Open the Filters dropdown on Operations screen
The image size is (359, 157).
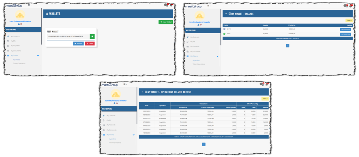[x=265, y=99]
